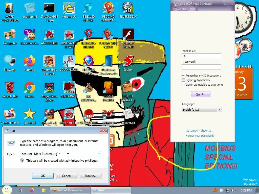
Task: Launch Chrome from the taskbar
Action: [20, 190]
